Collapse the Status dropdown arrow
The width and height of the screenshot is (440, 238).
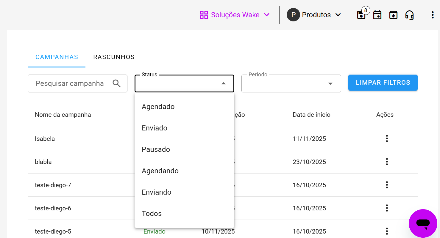click(224, 83)
